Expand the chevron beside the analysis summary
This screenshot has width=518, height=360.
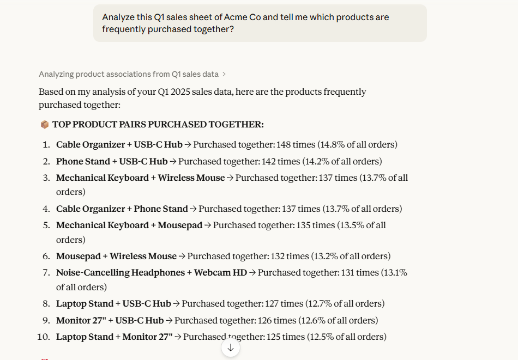(224, 75)
